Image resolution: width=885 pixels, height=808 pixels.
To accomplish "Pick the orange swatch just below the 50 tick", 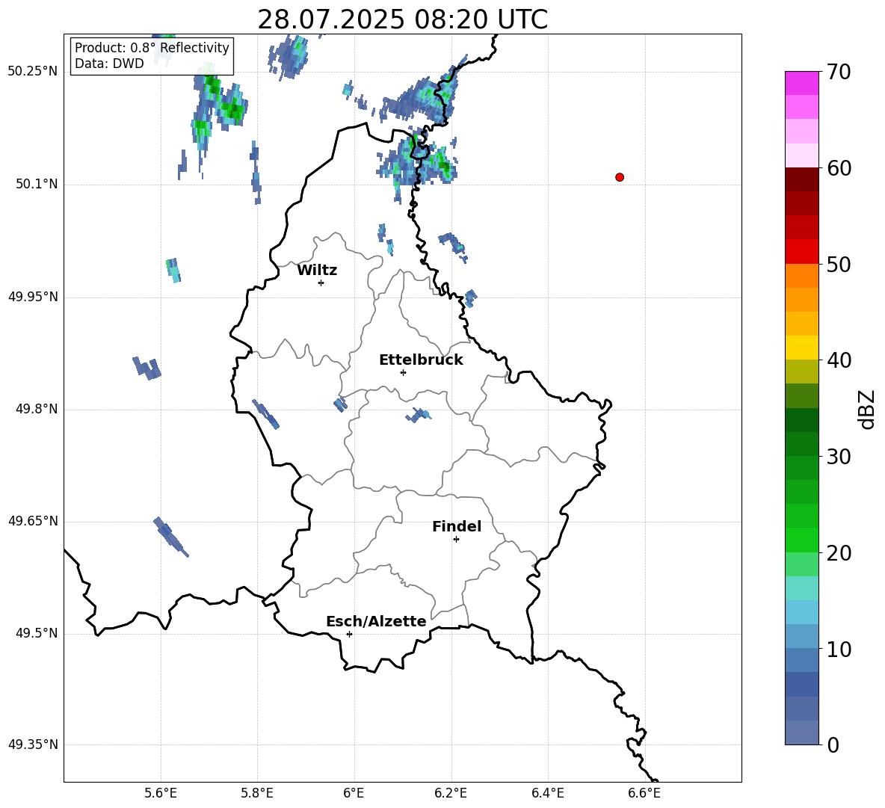I will click(802, 276).
